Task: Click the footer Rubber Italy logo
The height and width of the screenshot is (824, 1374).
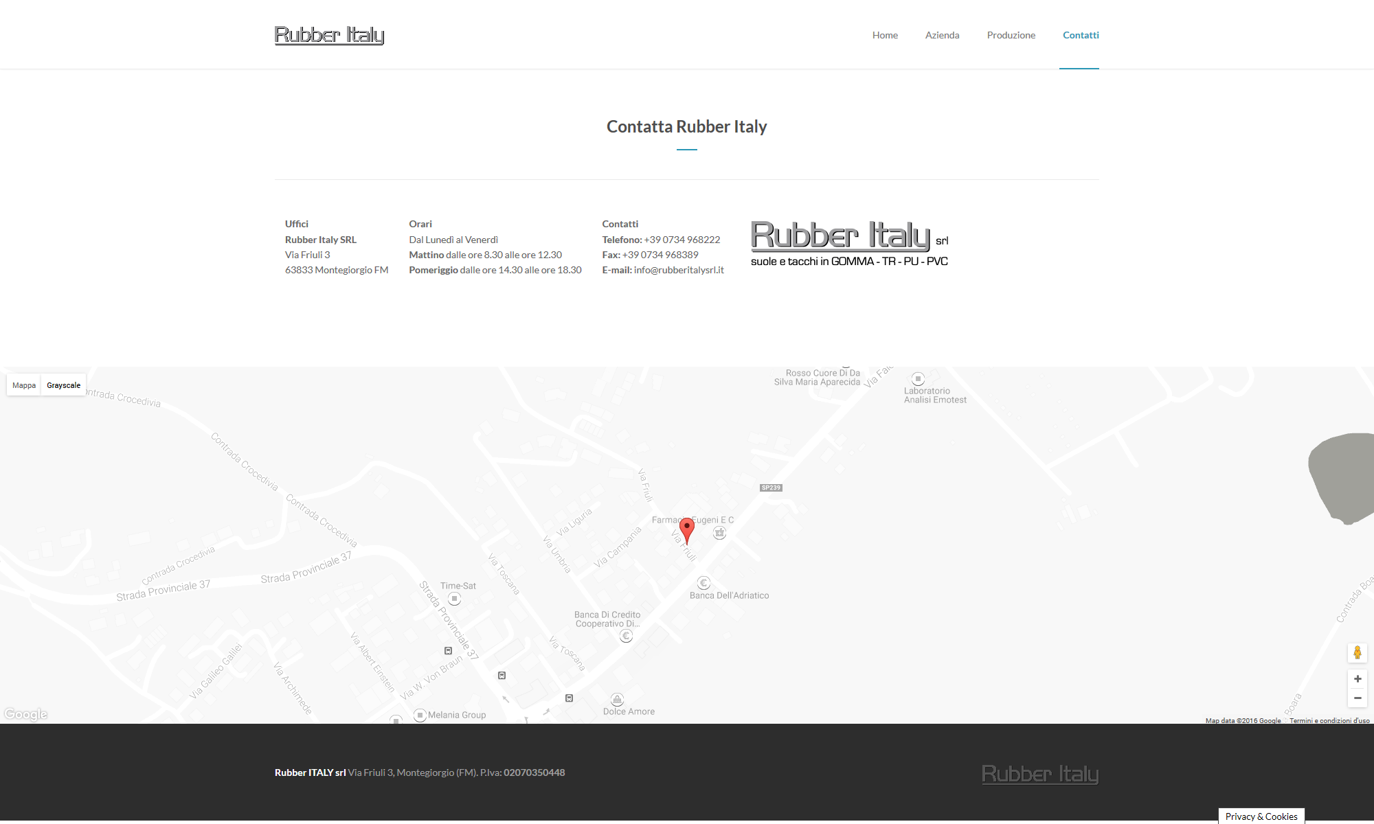Action: pyautogui.click(x=1040, y=774)
